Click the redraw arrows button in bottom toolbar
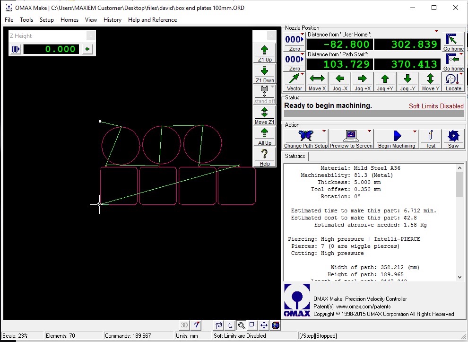This screenshot has height=342, width=468. click(x=219, y=325)
